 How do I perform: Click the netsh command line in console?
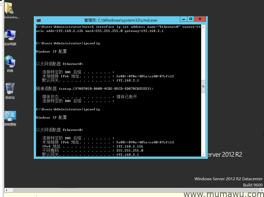click(118, 27)
